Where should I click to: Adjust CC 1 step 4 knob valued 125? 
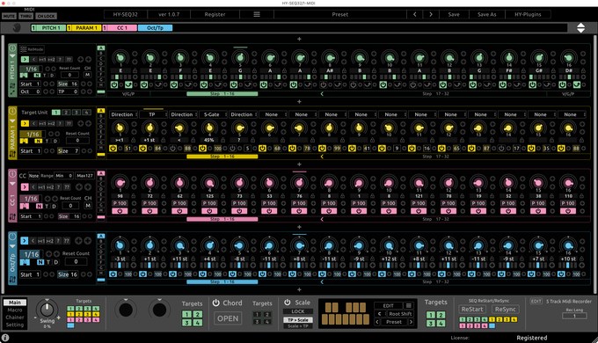click(x=209, y=183)
